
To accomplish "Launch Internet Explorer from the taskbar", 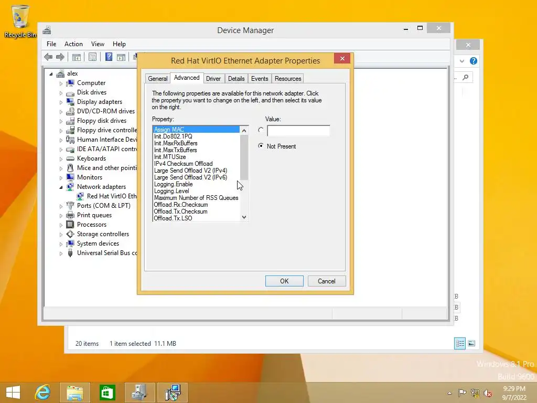I will pos(43,393).
